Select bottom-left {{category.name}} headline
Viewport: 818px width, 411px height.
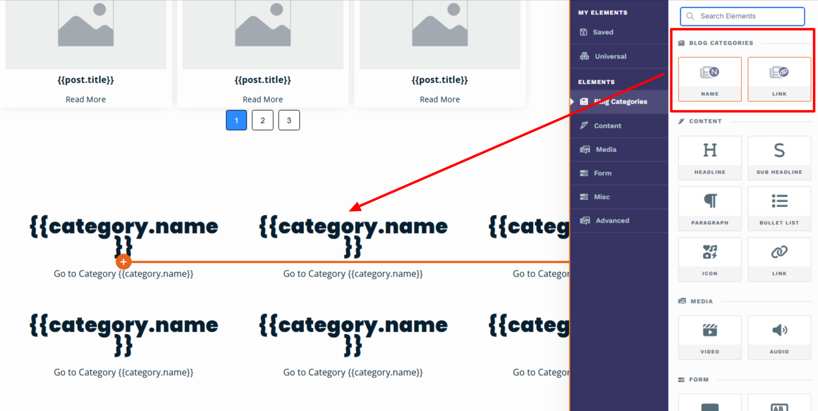[x=124, y=334]
